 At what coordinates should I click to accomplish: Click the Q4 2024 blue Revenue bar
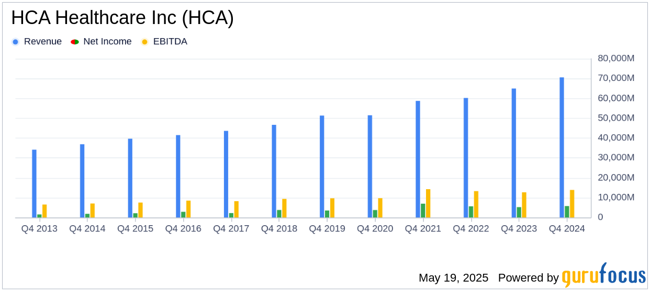pos(562,147)
